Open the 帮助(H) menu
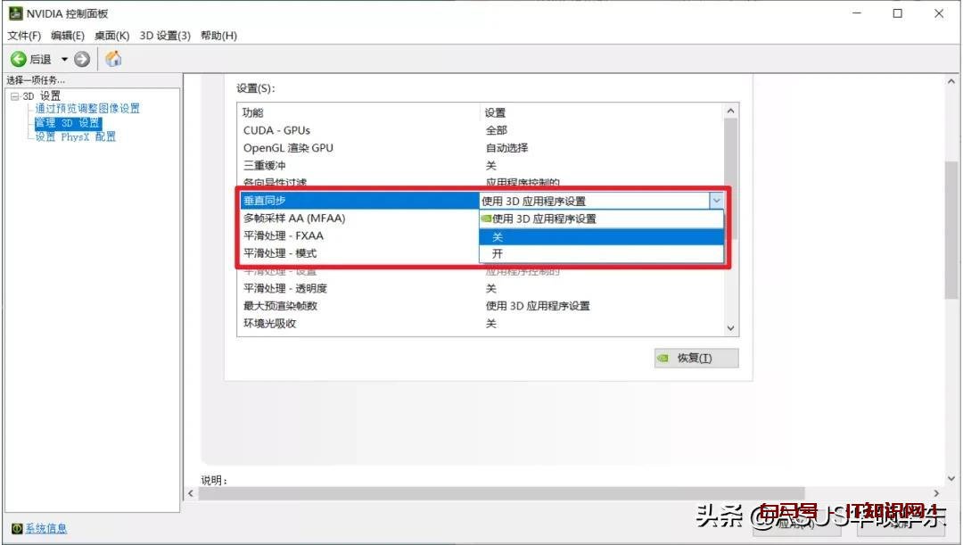 pyautogui.click(x=218, y=36)
